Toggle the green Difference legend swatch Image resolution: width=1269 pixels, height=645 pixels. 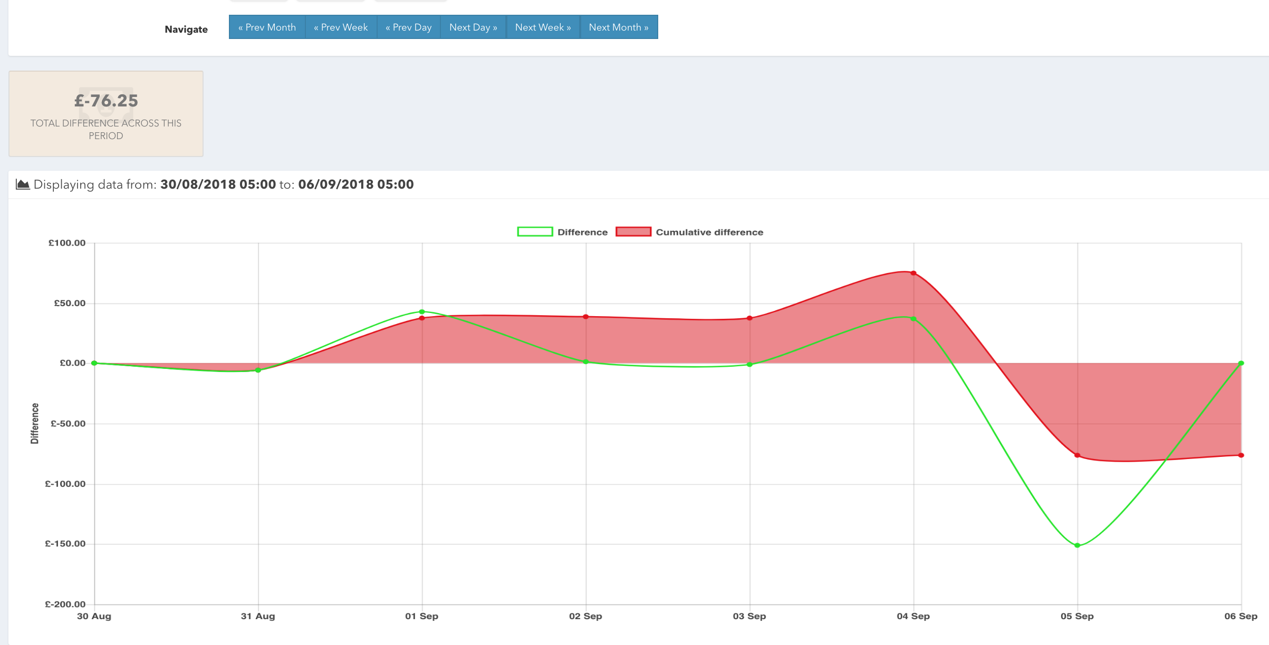click(x=535, y=232)
